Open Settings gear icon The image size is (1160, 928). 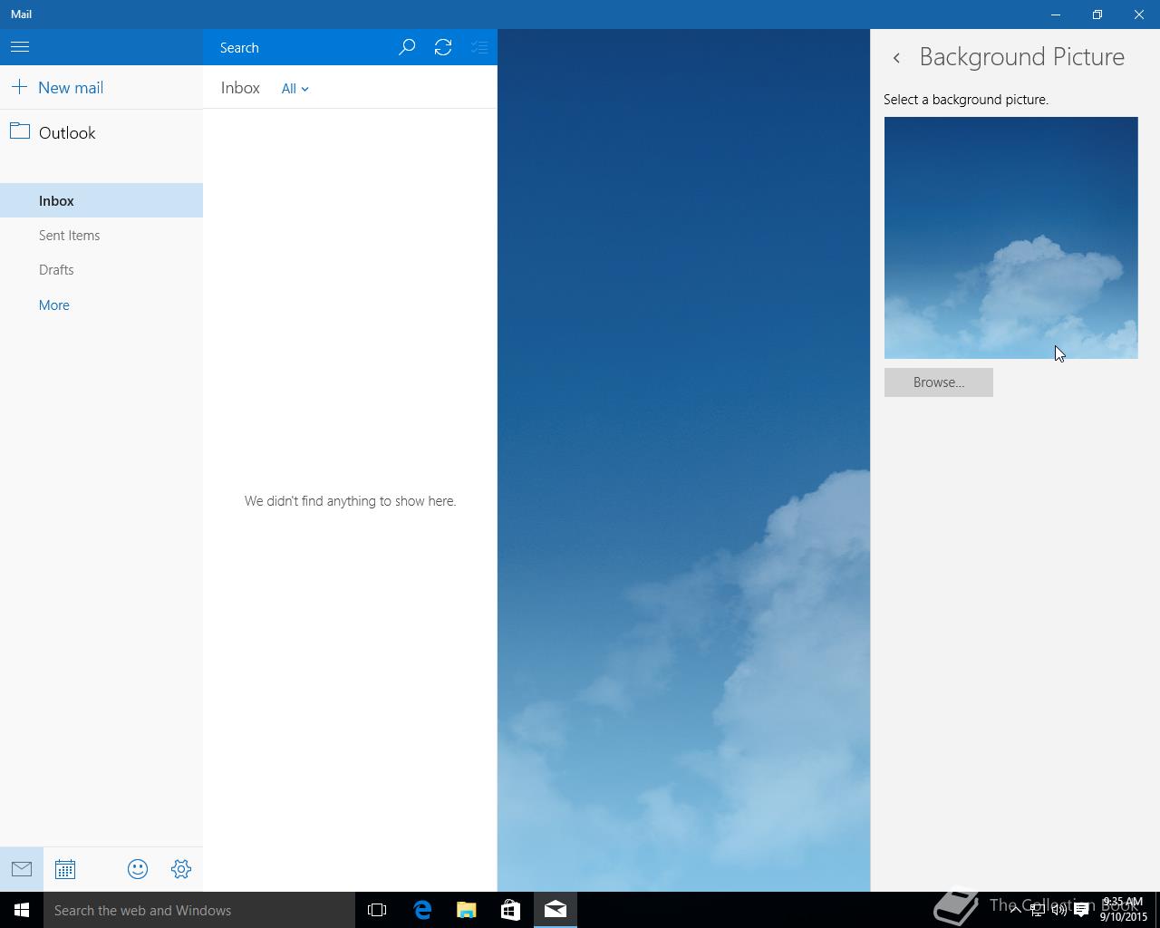click(x=181, y=869)
